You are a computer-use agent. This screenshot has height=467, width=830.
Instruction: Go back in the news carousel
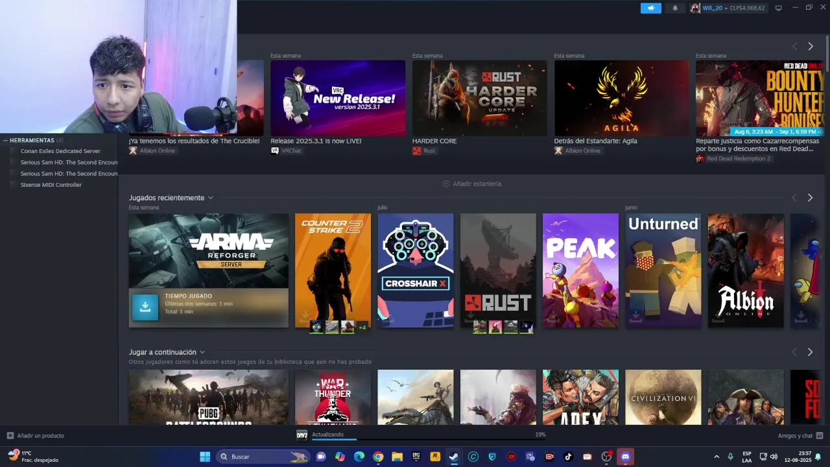794,46
